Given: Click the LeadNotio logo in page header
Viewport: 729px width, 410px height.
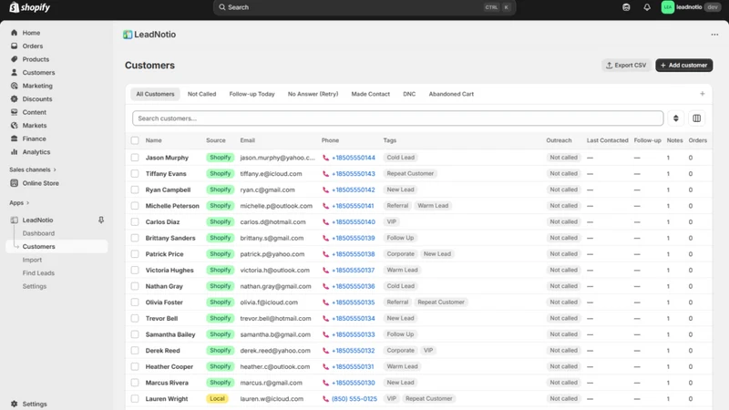Looking at the screenshot, I should 128,35.
